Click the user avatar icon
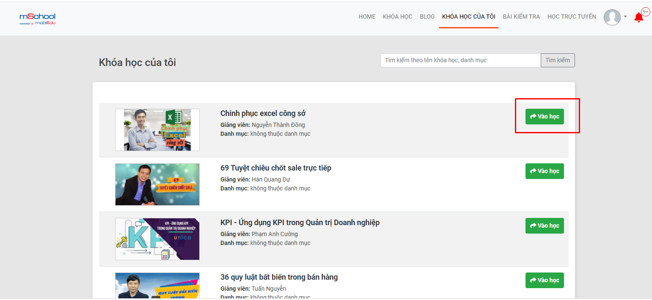Screen dimensions: 652x300 612,17
